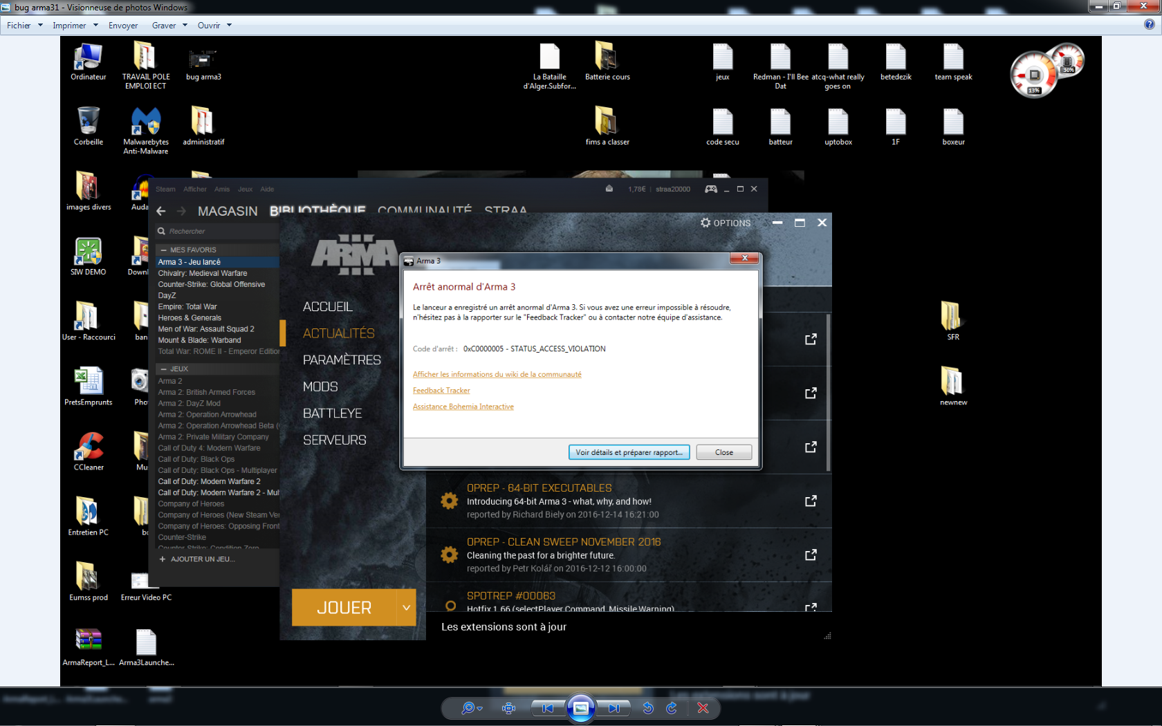Open the Steam Jeux menu
This screenshot has width=1162, height=726.
(x=245, y=189)
